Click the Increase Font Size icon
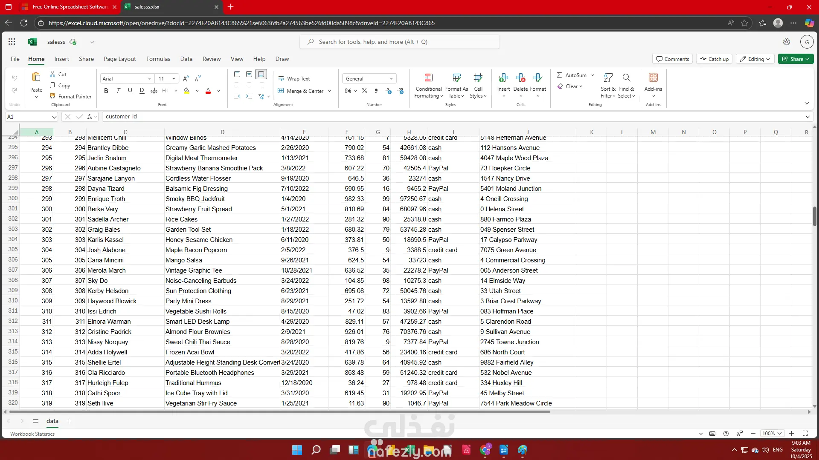This screenshot has height=460, width=819. [x=186, y=78]
